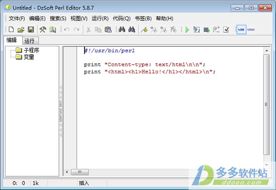Click the Hello! html print line

click(x=149, y=72)
